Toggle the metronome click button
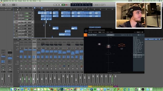 104,5
